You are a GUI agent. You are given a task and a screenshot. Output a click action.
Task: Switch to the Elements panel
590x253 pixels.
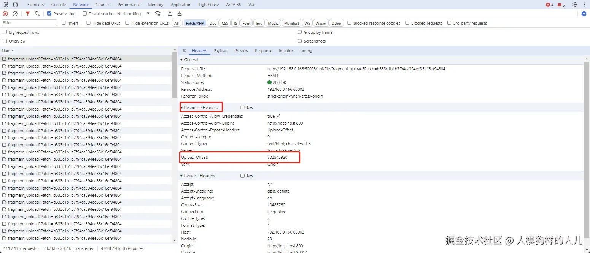pyautogui.click(x=35, y=5)
